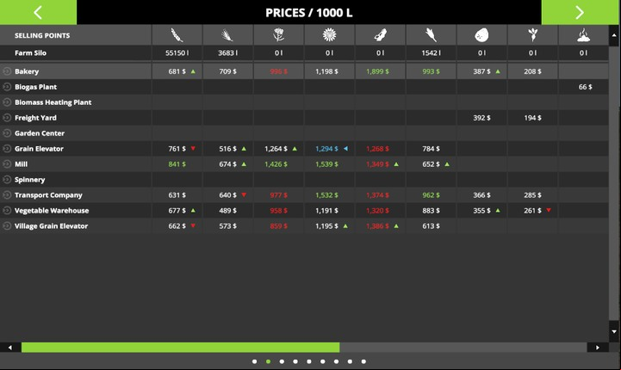This screenshot has height=370, width=621.
Task: Select the canola crop column icon
Action: [x=278, y=35]
